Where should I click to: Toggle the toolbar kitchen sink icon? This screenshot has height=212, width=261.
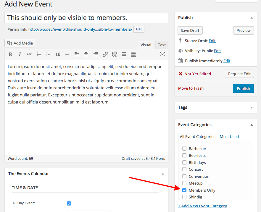pyautogui.click(x=133, y=54)
